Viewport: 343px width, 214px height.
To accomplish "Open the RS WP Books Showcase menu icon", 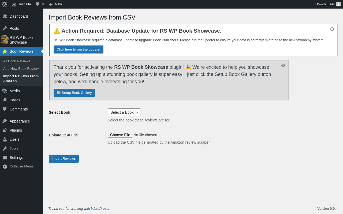I will pos(5,40).
